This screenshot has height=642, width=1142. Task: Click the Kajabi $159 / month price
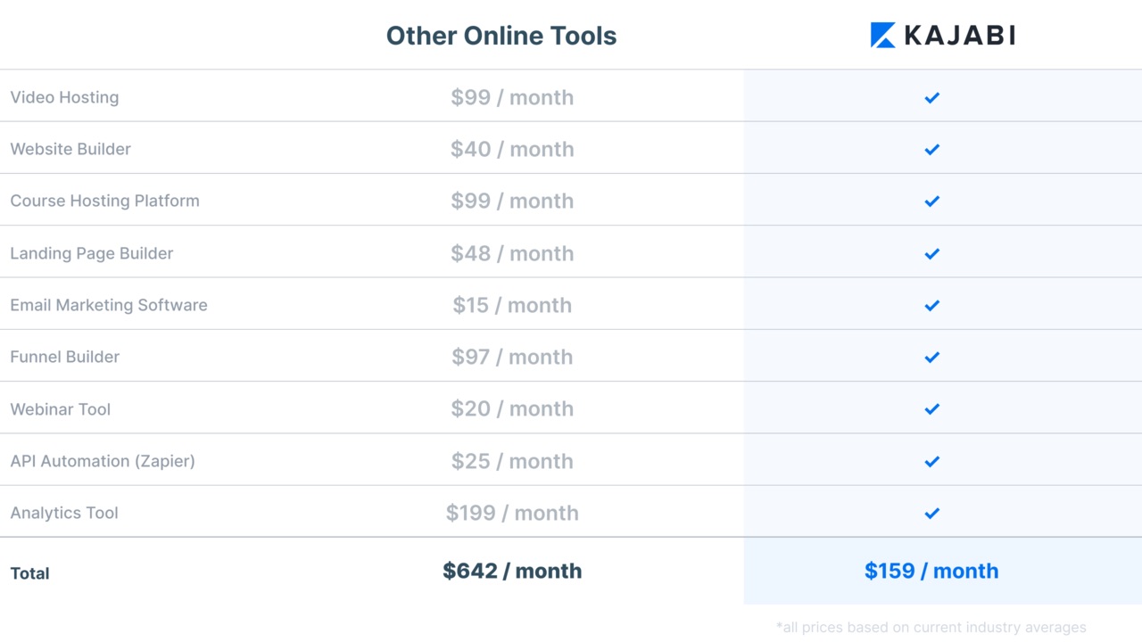click(931, 571)
